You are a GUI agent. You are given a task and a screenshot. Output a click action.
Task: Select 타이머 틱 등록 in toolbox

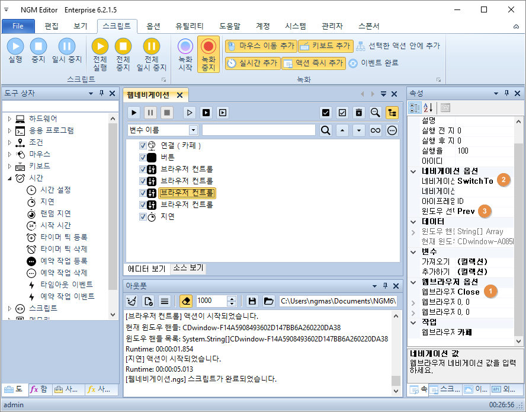pos(64,237)
